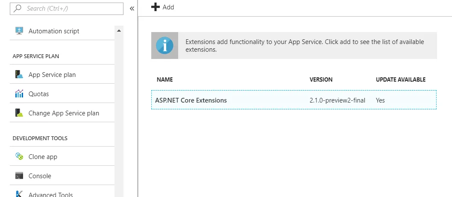This screenshot has height=197, width=452.
Task: Click the App Service plan icon
Action: [x=19, y=74]
